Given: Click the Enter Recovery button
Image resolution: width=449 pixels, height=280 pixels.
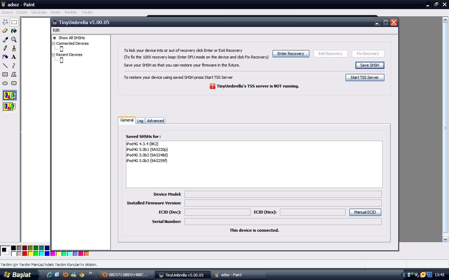Looking at the screenshot, I should (291, 54).
